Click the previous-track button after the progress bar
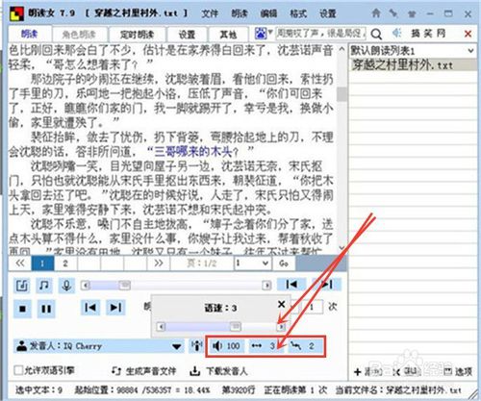This screenshot has width=481, height=401. (x=291, y=285)
